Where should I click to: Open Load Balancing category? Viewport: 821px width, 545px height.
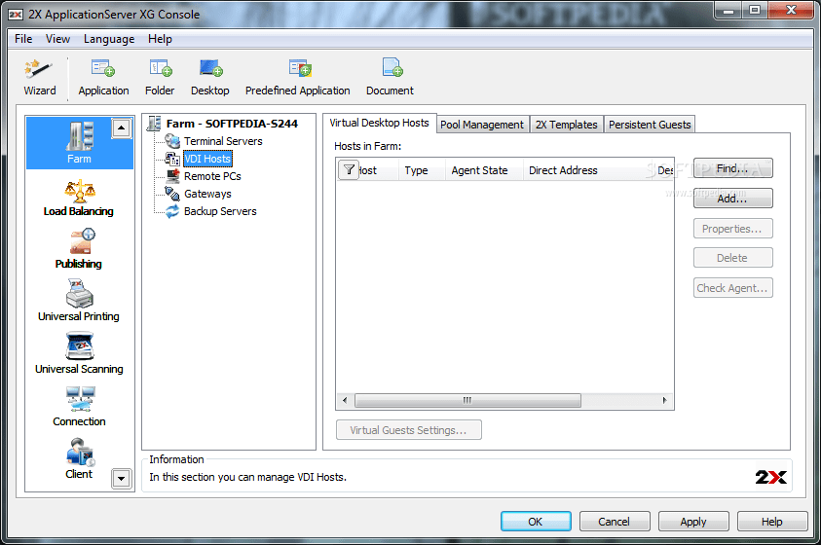click(79, 199)
